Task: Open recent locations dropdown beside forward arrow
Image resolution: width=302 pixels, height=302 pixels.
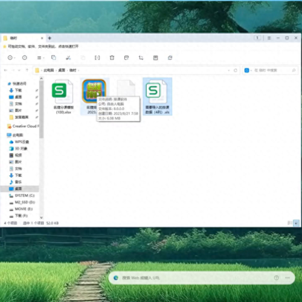Action: (x=19, y=70)
